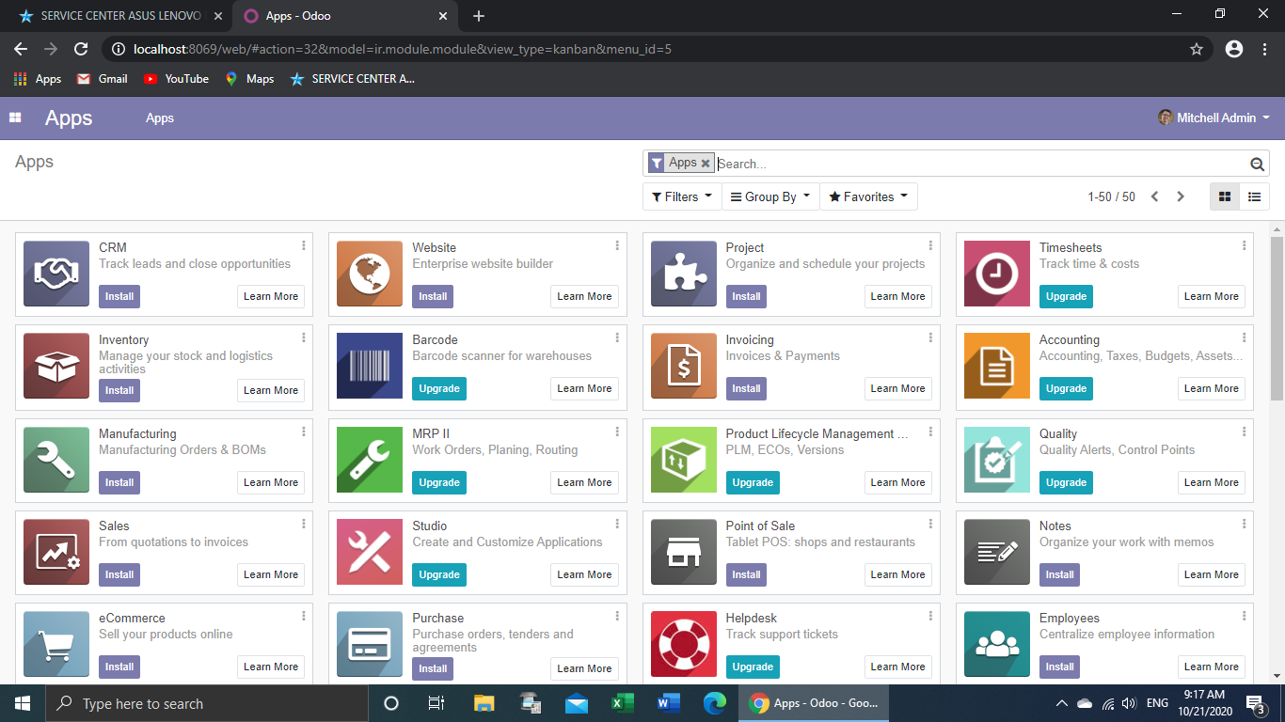Click the Timesheets clock icon
The height and width of the screenshot is (722, 1285).
997,274
